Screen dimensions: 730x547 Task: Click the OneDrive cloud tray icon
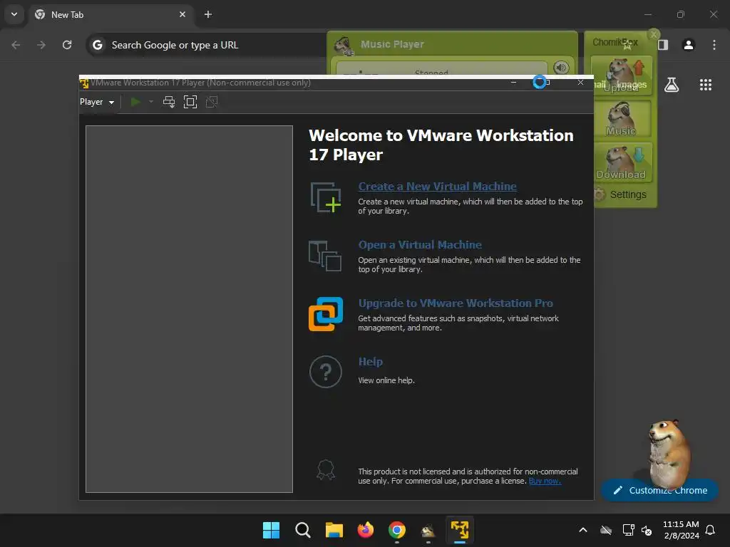[606, 530]
